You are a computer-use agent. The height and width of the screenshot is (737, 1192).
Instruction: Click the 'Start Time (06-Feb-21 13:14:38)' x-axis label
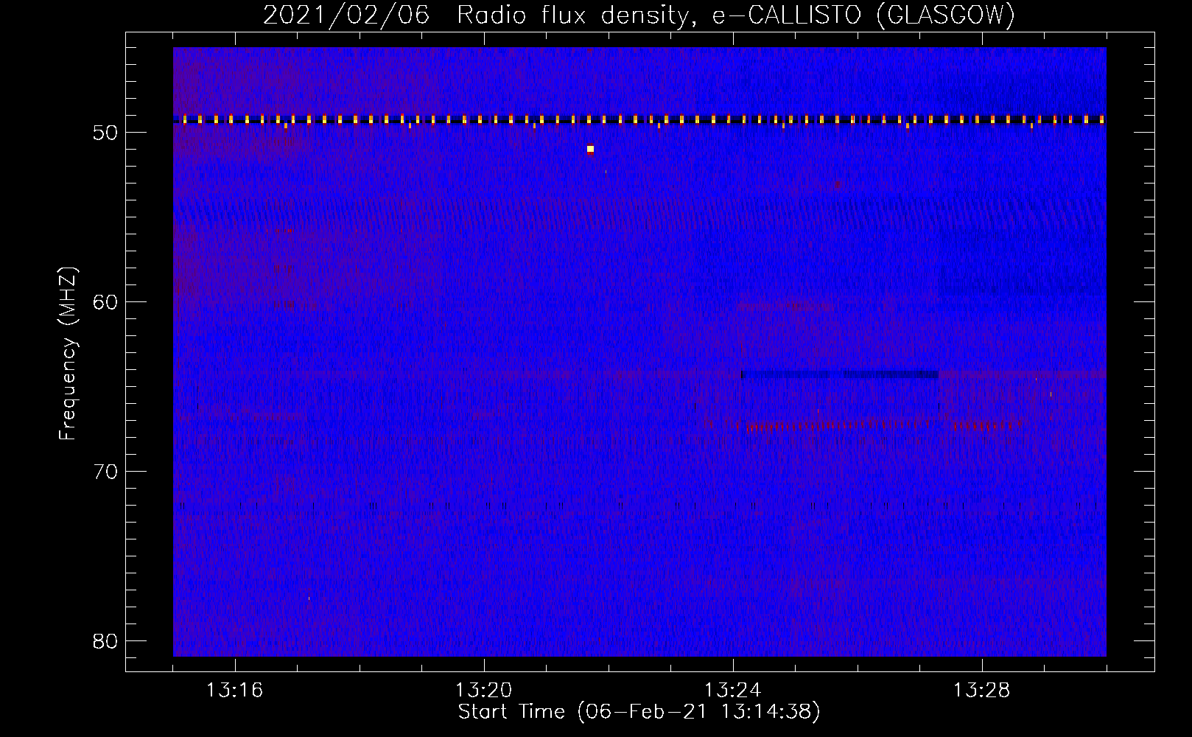[639, 712]
